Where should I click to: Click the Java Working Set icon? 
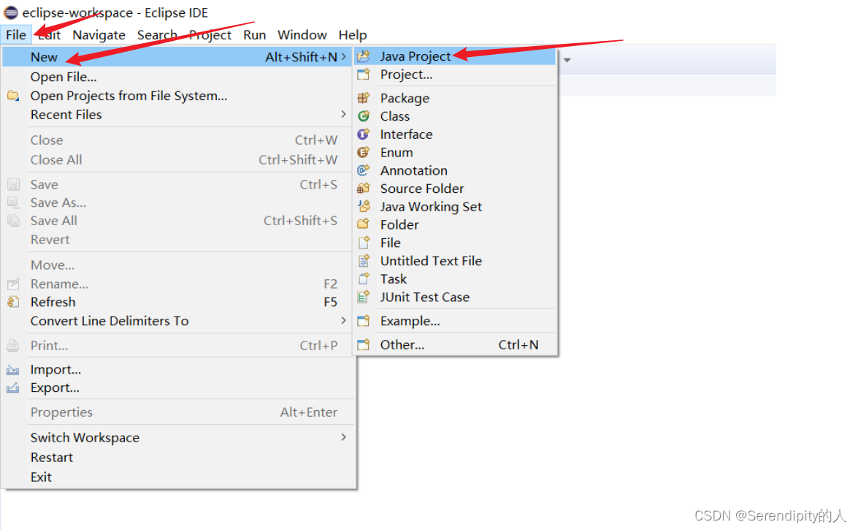364,207
